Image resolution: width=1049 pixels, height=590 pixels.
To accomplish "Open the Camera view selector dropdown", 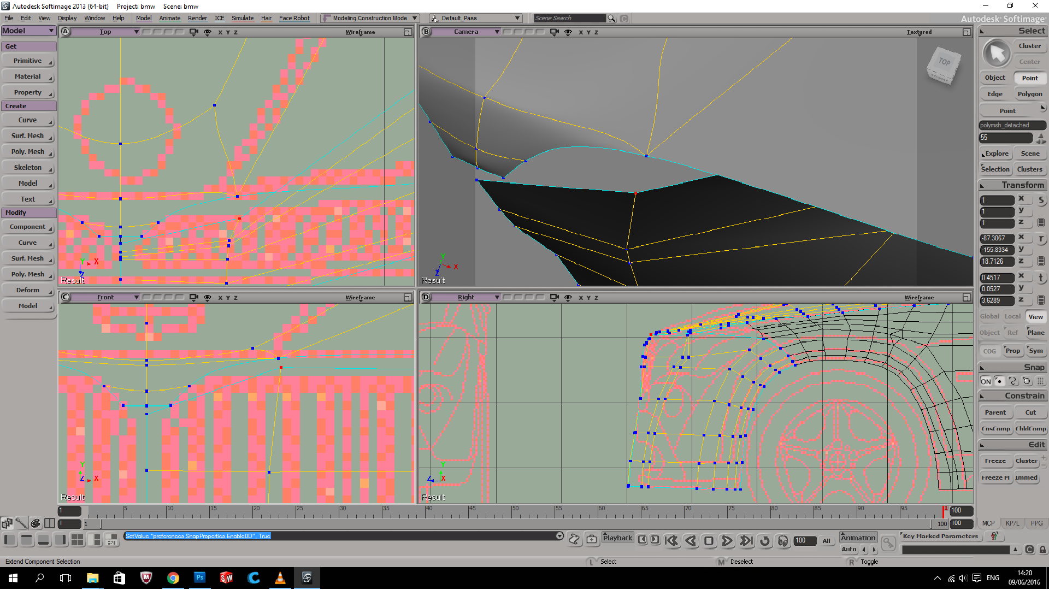I will point(467,32).
